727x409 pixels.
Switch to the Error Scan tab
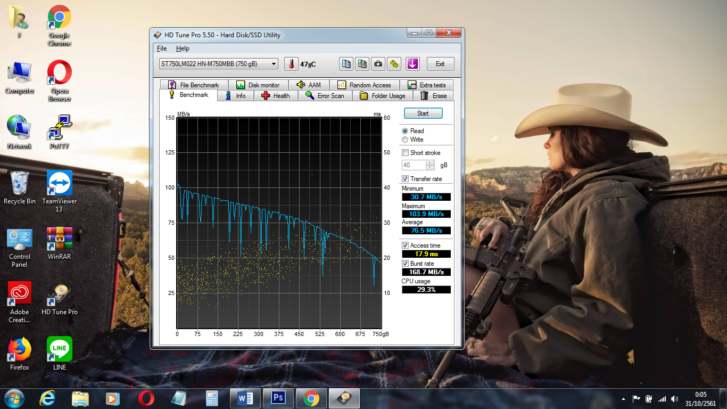tap(325, 96)
